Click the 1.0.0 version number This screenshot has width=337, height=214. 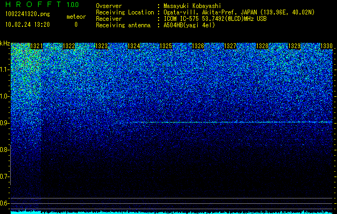coord(72,5)
